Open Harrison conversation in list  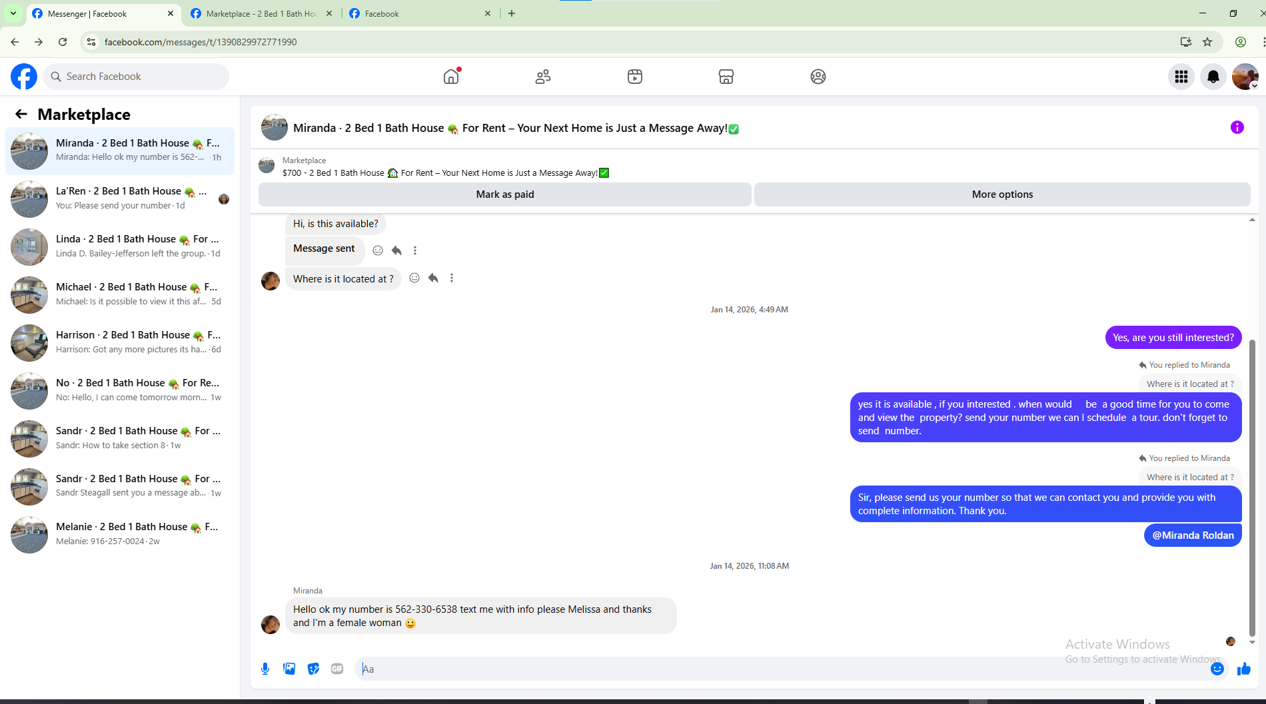pos(120,343)
